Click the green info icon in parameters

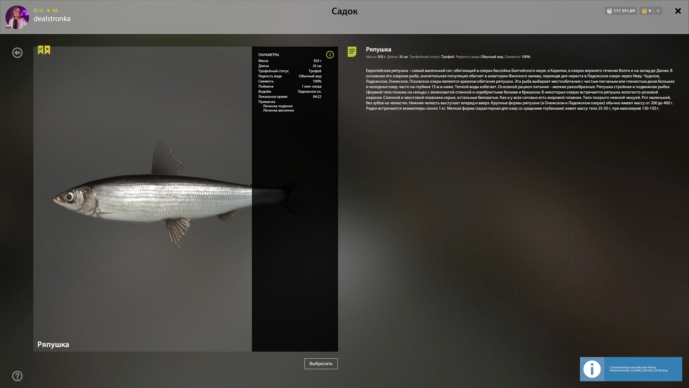click(330, 55)
